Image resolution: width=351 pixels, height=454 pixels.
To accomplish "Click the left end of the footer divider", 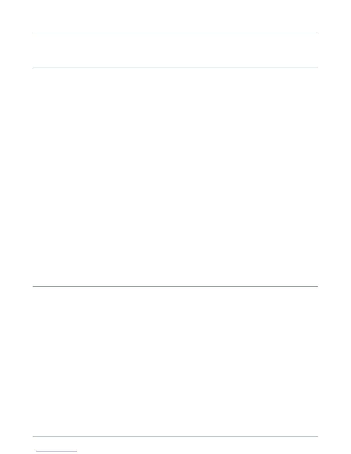I will pos(34,437).
